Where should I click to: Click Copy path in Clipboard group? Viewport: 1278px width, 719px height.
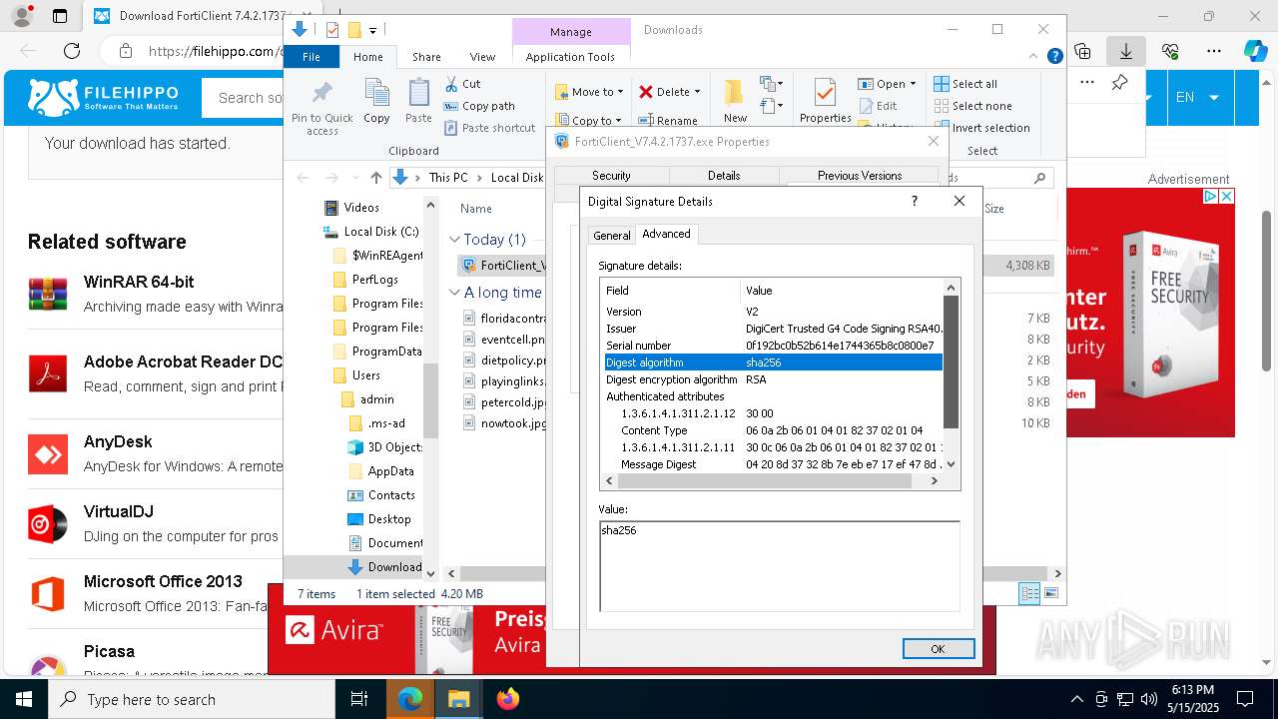(x=479, y=106)
